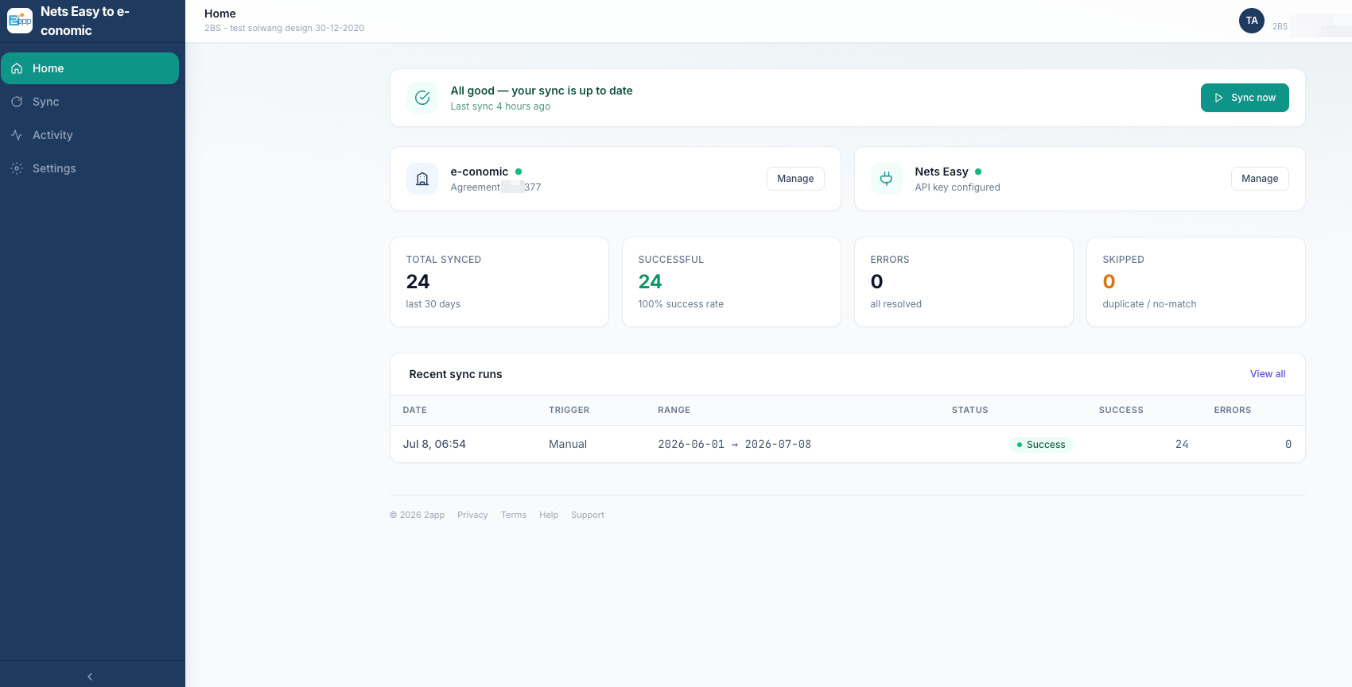
Task: Click the green checkmark sync status icon
Action: point(422,98)
